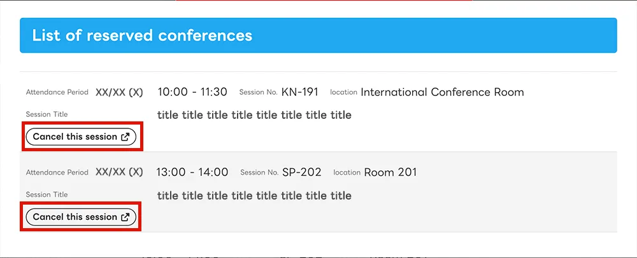This screenshot has height=258, width=637.
Task: Click the XX/XX (X) date in KN-191 row
Action: (119, 92)
